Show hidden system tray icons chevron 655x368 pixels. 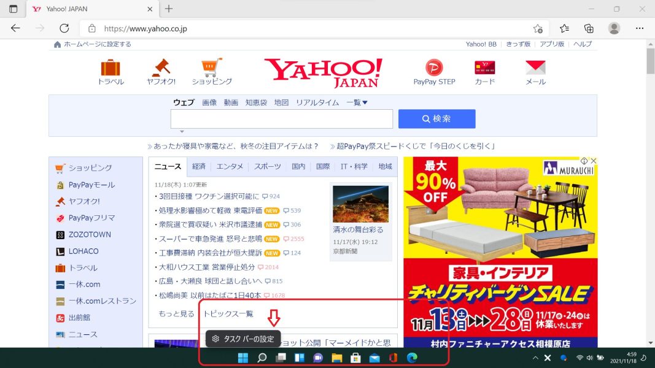click(x=535, y=358)
